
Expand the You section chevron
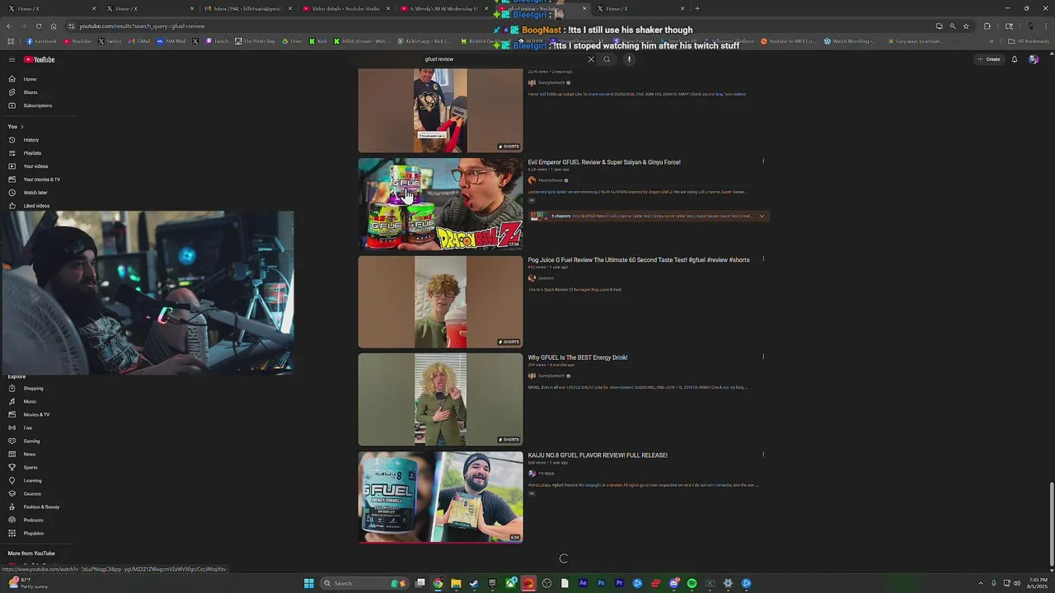pos(22,127)
